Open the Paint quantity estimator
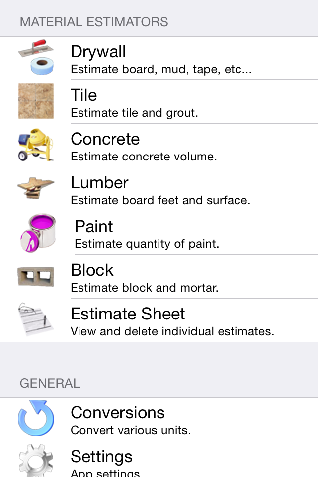This screenshot has height=477, width=318. pyautogui.click(x=159, y=233)
